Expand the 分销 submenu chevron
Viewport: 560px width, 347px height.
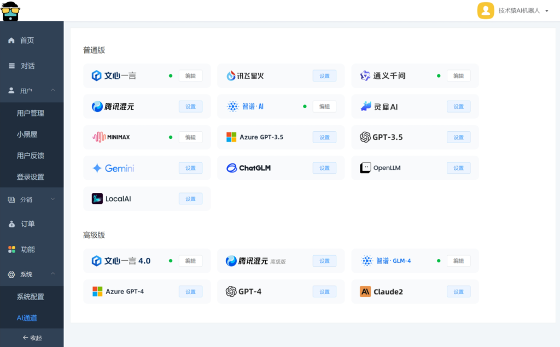[x=53, y=199]
